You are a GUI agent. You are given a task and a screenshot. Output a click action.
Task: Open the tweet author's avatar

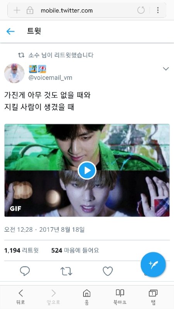(x=14, y=73)
